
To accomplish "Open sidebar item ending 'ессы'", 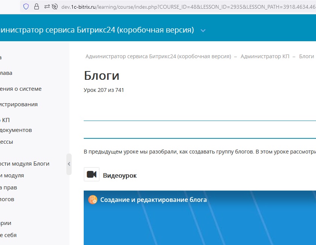I will (x=6, y=142).
